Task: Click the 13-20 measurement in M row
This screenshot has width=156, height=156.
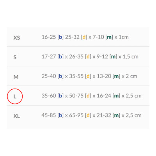Action: (104, 76)
